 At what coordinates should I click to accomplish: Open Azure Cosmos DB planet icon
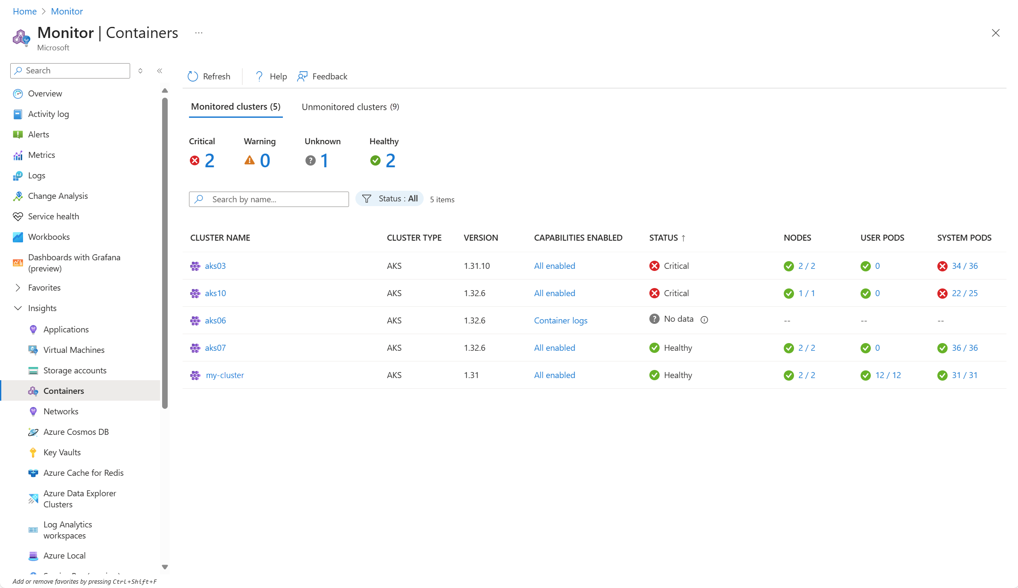[x=33, y=432]
